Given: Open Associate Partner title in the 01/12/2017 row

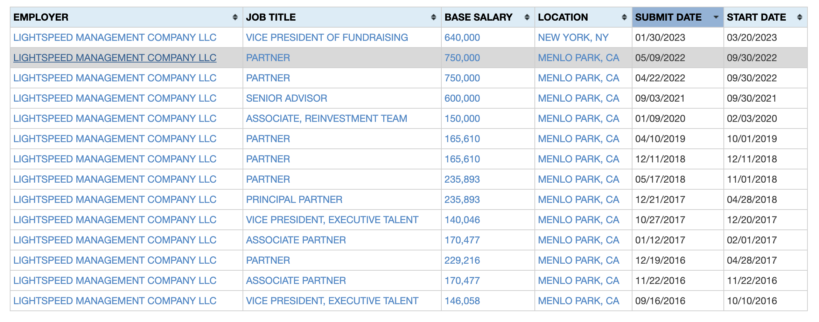Looking at the screenshot, I should point(296,240).
